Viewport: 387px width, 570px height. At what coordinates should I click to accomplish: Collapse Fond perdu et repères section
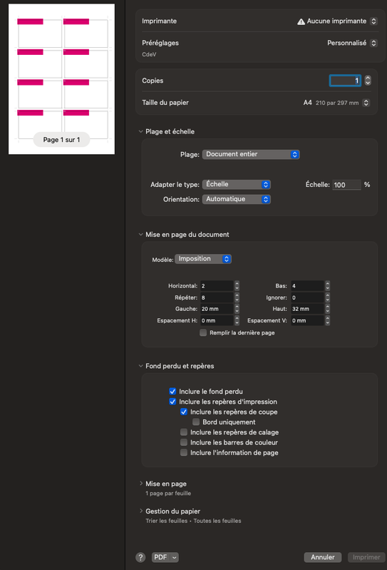point(140,366)
